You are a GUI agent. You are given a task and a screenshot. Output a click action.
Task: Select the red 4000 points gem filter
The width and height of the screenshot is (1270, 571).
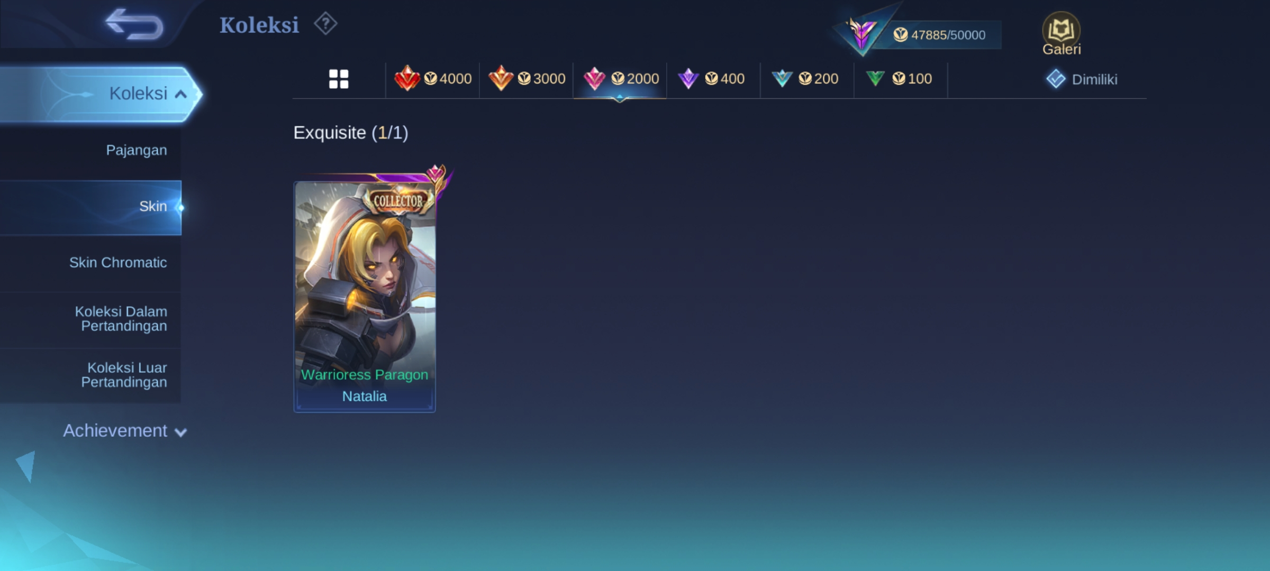pyautogui.click(x=433, y=79)
